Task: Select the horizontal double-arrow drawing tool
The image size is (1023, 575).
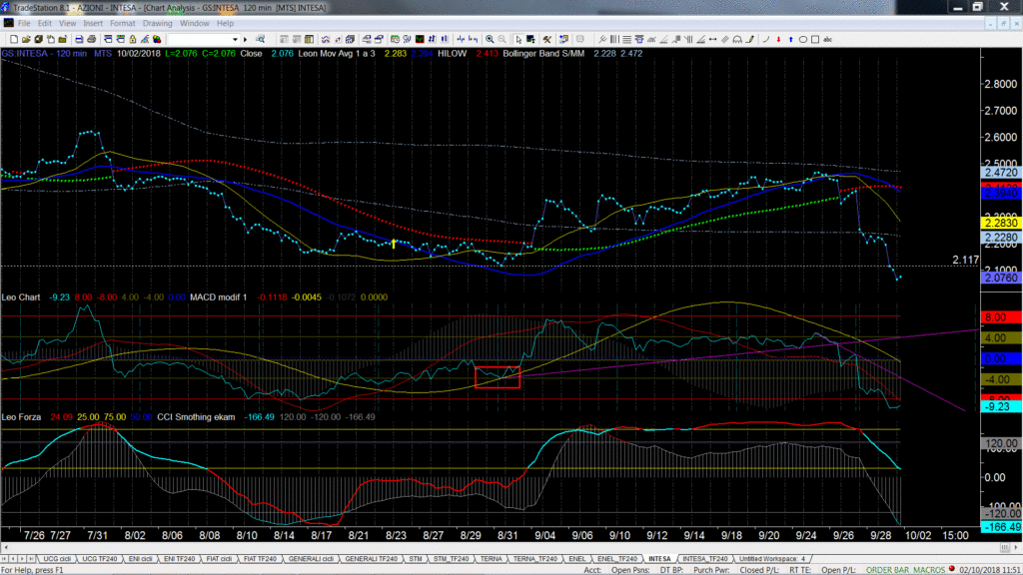Action: [713, 40]
